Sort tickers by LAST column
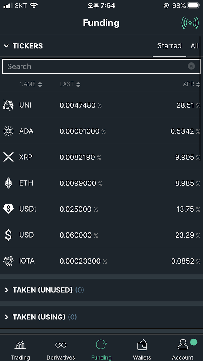203x361 pixels. click(x=70, y=84)
